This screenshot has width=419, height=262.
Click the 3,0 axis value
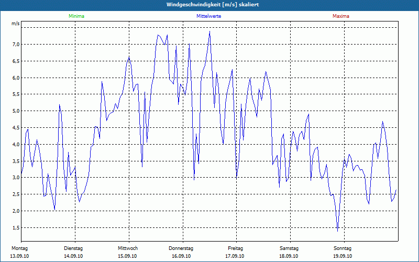[16, 178]
